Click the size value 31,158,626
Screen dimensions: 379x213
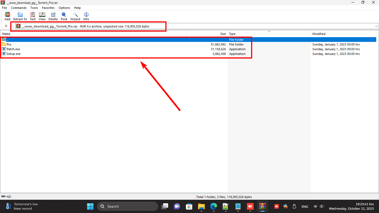coord(218,49)
